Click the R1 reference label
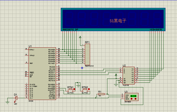177x112 pixels. (x=100, y=92)
